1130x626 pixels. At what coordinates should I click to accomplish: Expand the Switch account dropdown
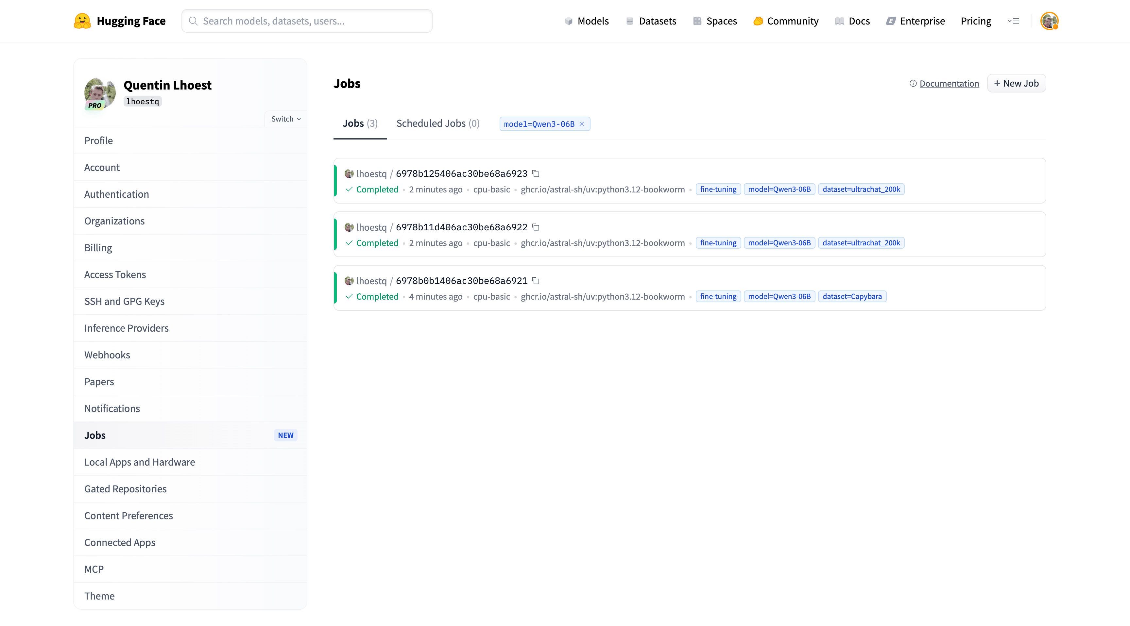click(x=285, y=119)
